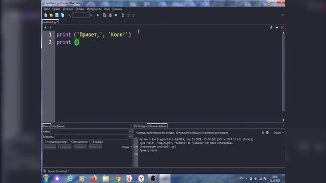Open Yandex Browser red Y taskbar icon
This screenshot has height=183, width=326.
[141, 178]
